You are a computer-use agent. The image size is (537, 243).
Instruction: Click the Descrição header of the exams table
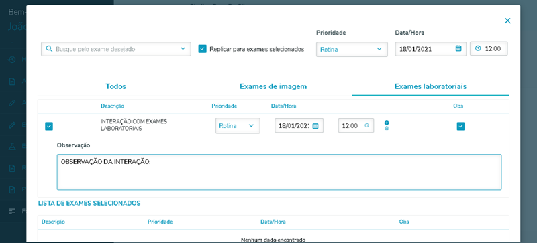112,106
